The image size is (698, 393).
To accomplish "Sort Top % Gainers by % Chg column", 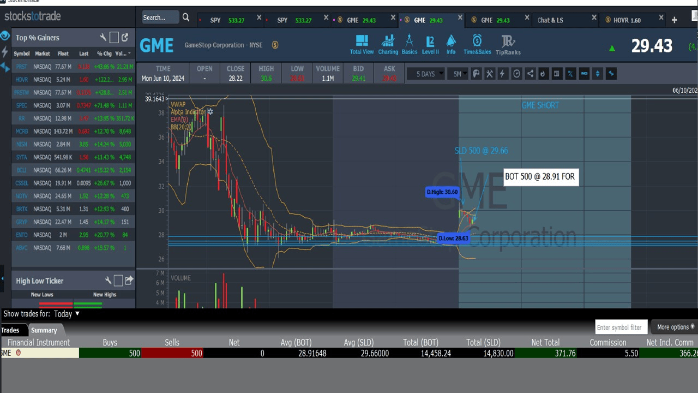I will (104, 53).
